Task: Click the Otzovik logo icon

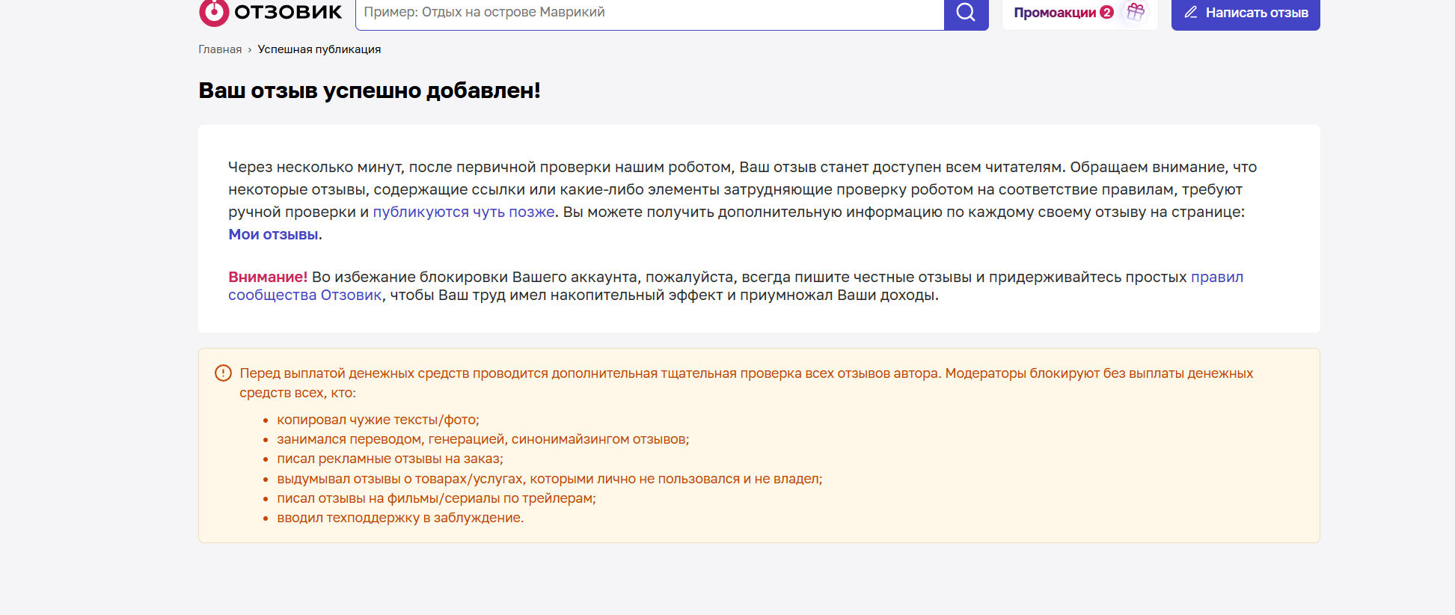Action: (x=214, y=12)
